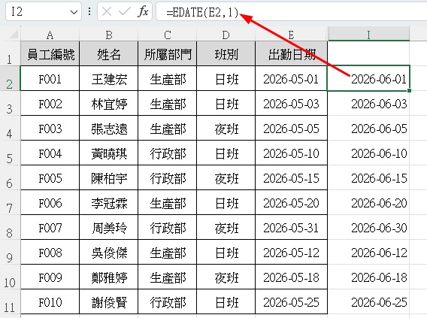Click the 出勤日期 header cell
The image size is (427, 318).
click(291, 53)
